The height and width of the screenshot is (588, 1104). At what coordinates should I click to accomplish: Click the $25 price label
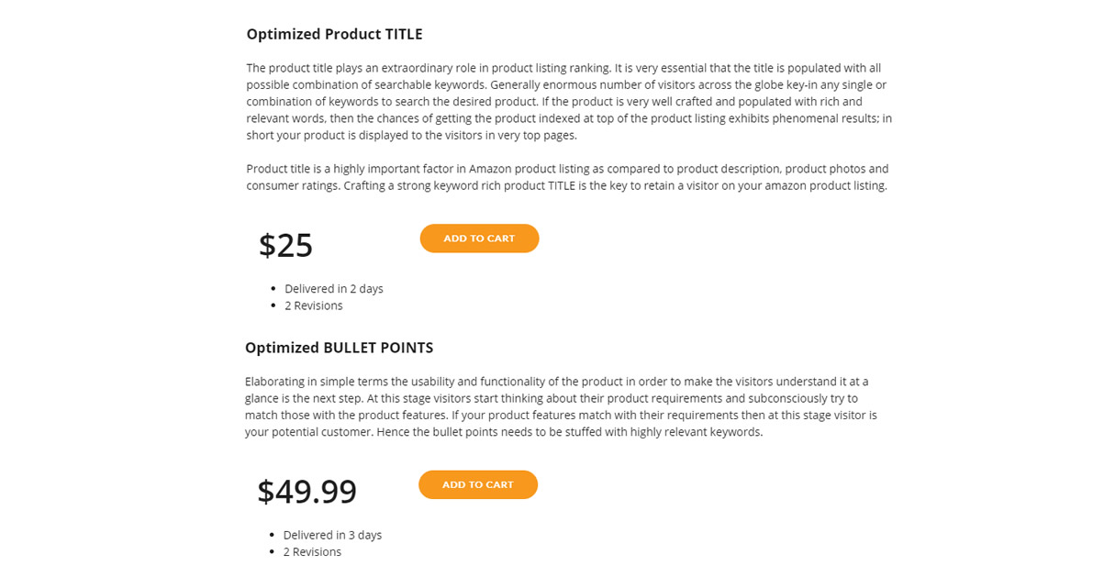285,245
